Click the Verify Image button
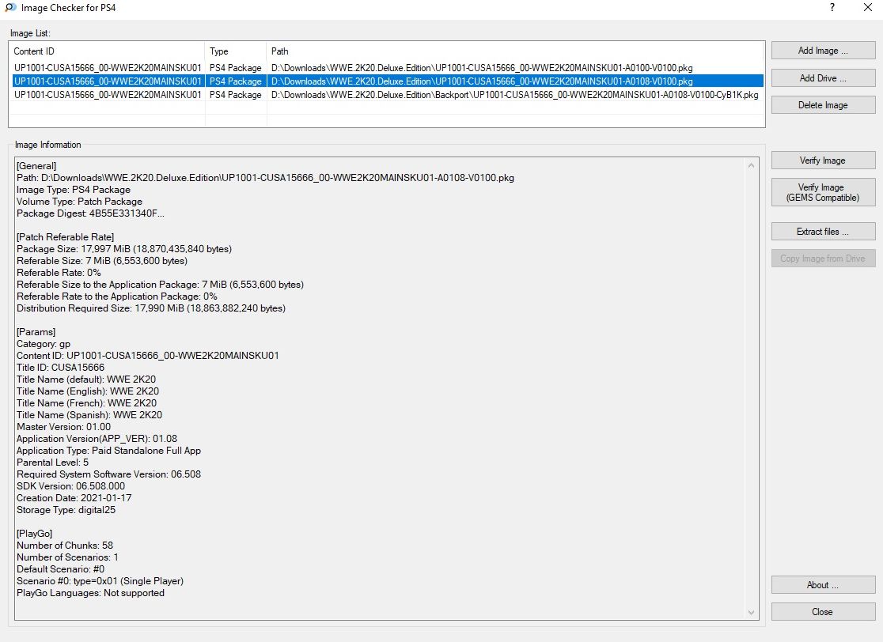Screen dimensions: 883x642 point(823,160)
